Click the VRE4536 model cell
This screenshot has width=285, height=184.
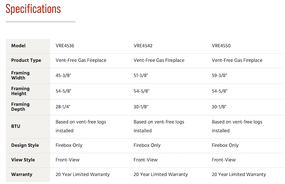(x=65, y=46)
